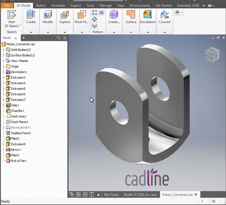The height and width of the screenshot is (205, 226).
Task: Choose the Circular Pattern tool
Action: click(94, 19)
